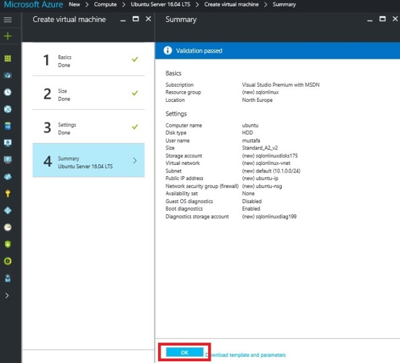Click Summary in the breadcrumb

[284, 4]
